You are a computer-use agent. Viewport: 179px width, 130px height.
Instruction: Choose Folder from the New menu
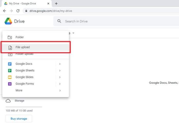[36, 37]
